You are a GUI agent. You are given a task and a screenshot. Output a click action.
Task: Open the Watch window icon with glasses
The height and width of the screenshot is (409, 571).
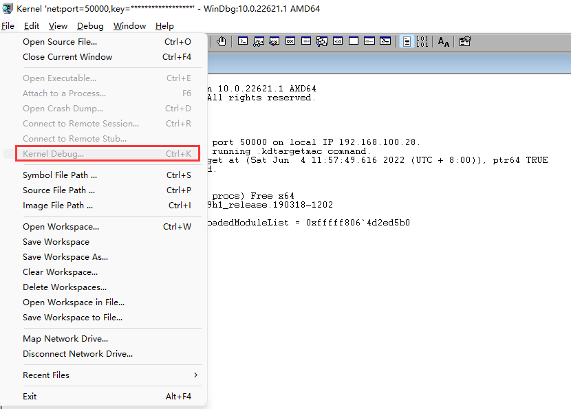click(x=259, y=41)
